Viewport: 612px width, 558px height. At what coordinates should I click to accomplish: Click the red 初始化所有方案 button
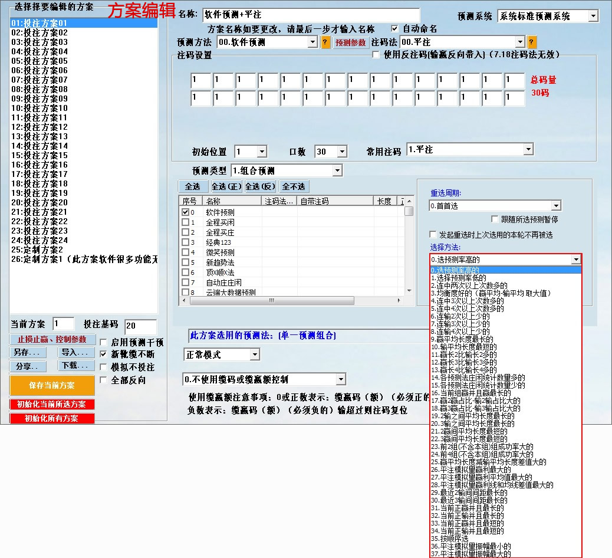pos(52,418)
